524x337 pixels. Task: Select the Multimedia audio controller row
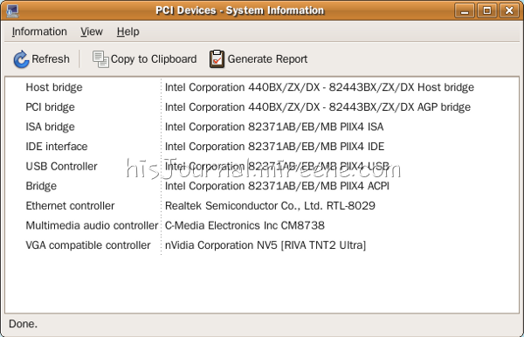coord(262,225)
